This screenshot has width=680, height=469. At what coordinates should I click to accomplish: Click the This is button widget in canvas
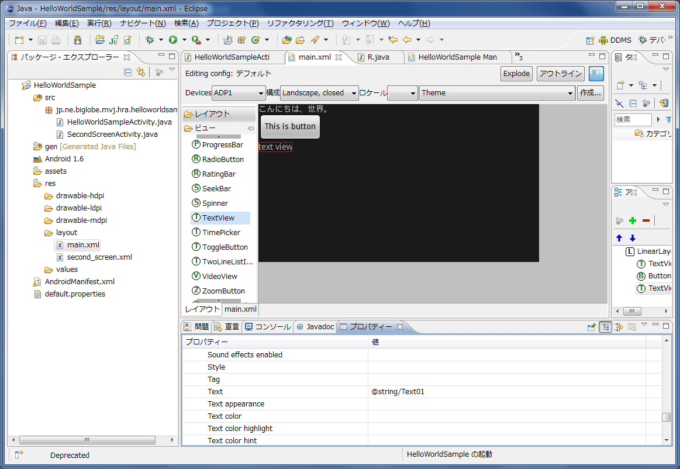click(290, 127)
